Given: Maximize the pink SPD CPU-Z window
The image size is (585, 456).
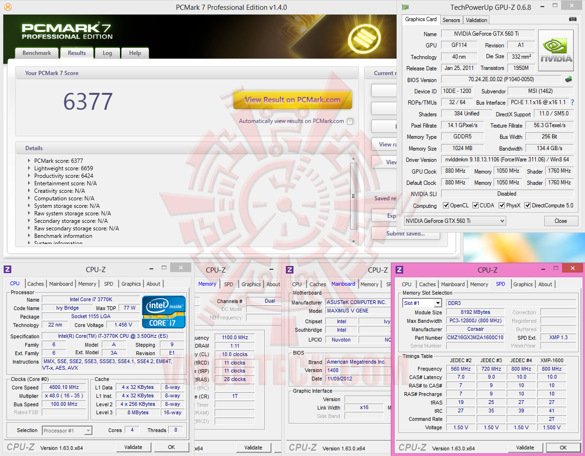Looking at the screenshot, I should click(x=556, y=268).
